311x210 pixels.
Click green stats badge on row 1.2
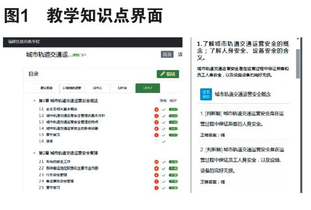(x=173, y=116)
